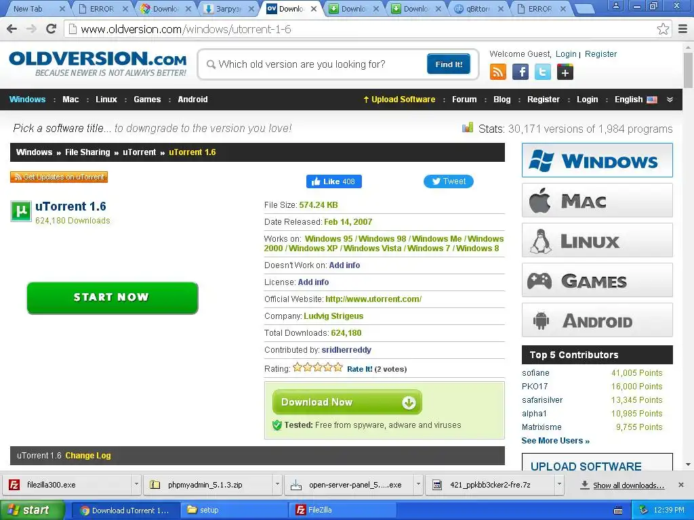
Task: Bookmark this page with the star icon
Action: click(663, 29)
